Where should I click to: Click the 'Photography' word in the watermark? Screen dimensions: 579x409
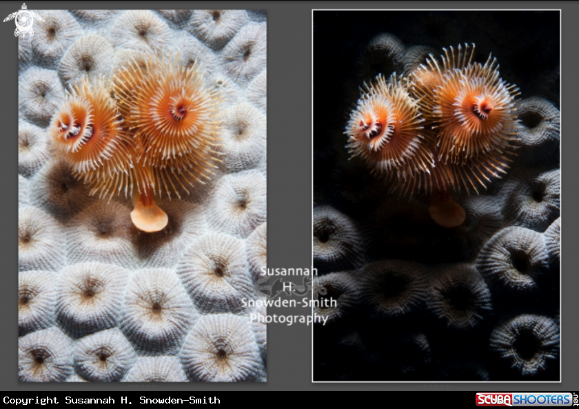tap(289, 319)
